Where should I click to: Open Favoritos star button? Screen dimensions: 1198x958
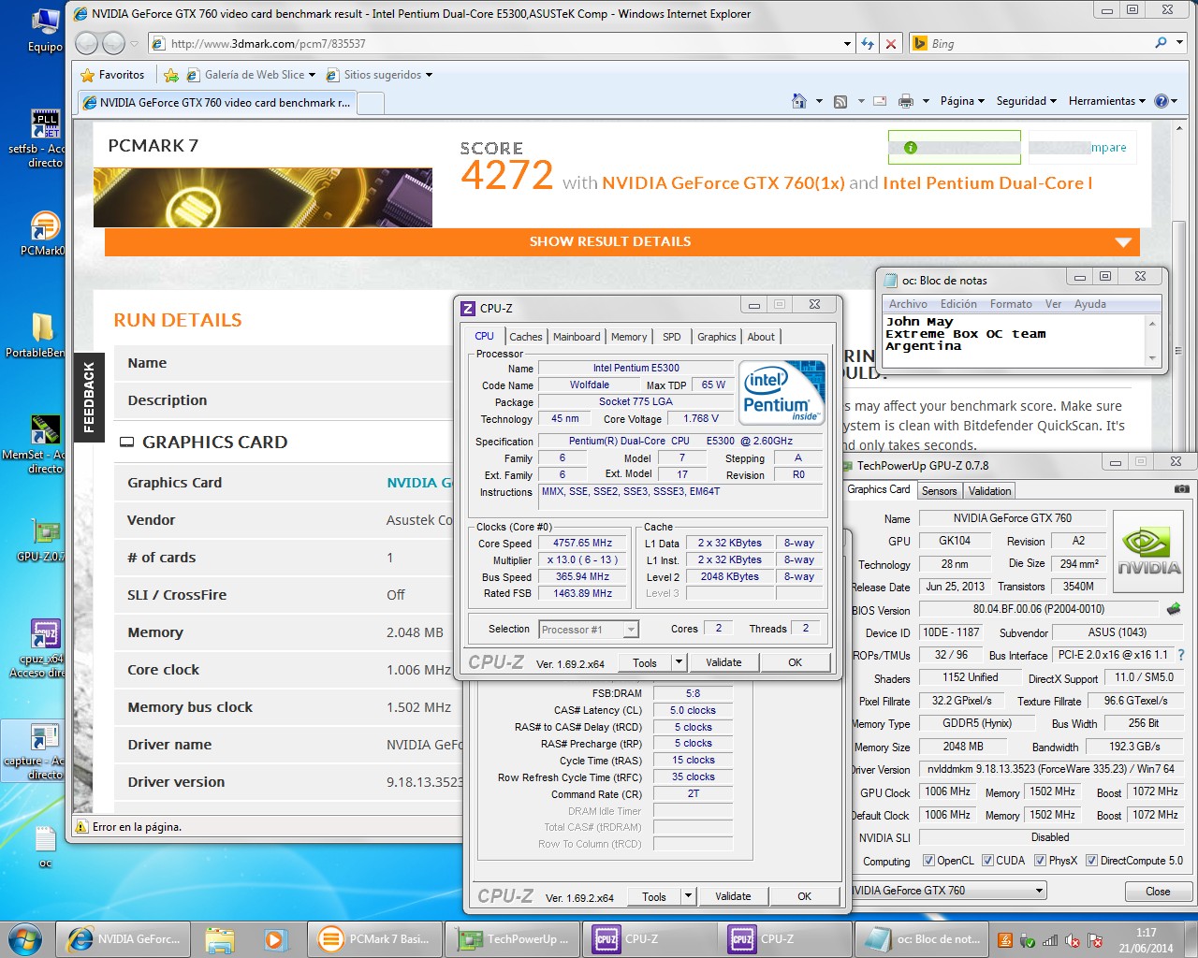coord(113,75)
